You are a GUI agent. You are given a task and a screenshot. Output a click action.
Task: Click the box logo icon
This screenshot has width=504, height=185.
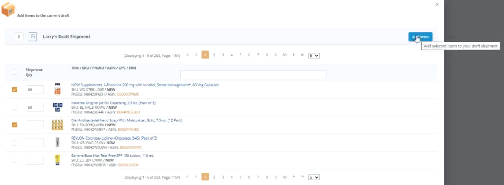[8, 9]
